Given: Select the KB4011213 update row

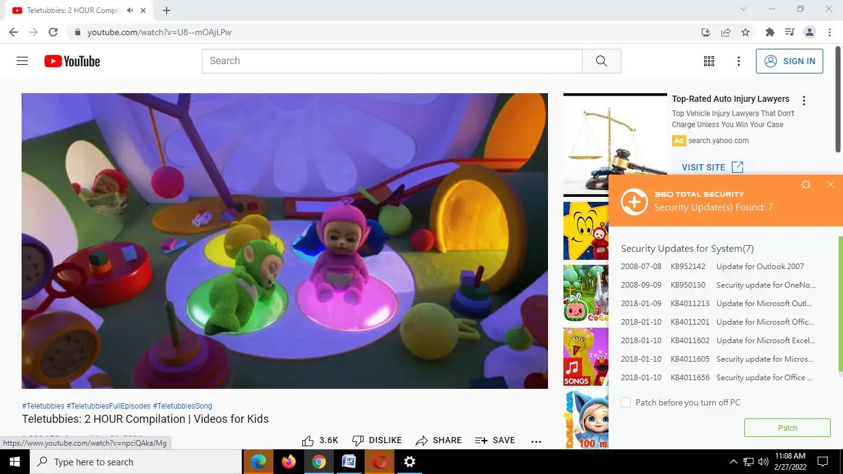Looking at the screenshot, I should tap(719, 304).
